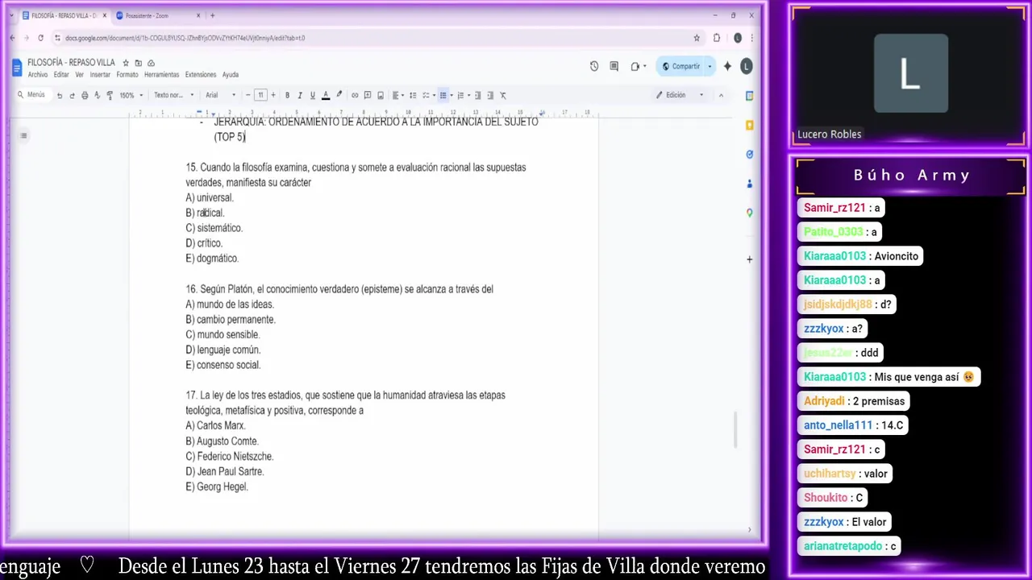
Task: Click the font size field showing 11
Action: pos(260,95)
